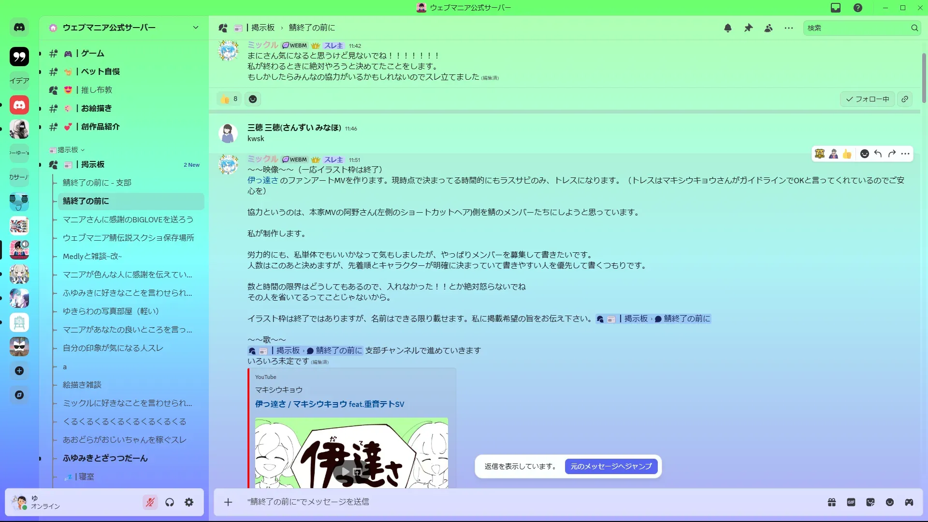The width and height of the screenshot is (928, 522).
Task: Open the gift icon in message bar
Action: pos(832,502)
